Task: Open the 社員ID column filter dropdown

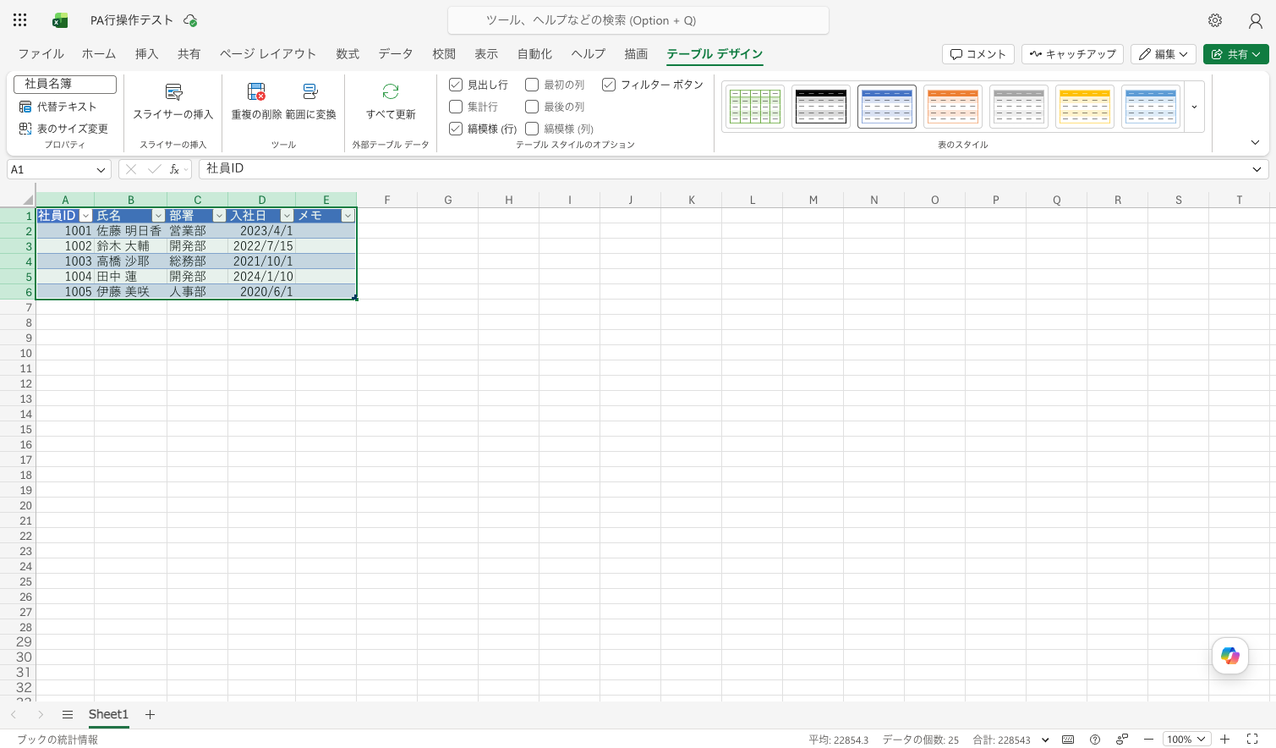Action: coord(85,216)
